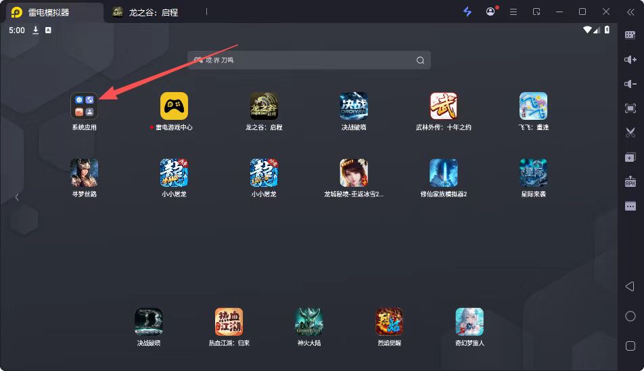Click the window pop-out icon in the title bar
Viewport: 644px width, 371px height.
coord(536,12)
